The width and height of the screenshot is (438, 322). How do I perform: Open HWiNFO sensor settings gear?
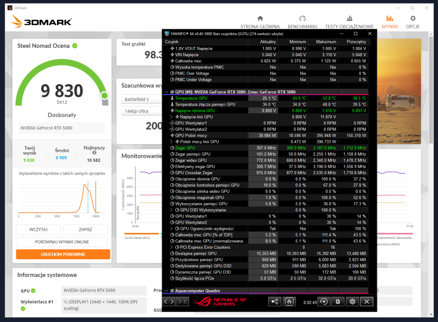(353, 301)
